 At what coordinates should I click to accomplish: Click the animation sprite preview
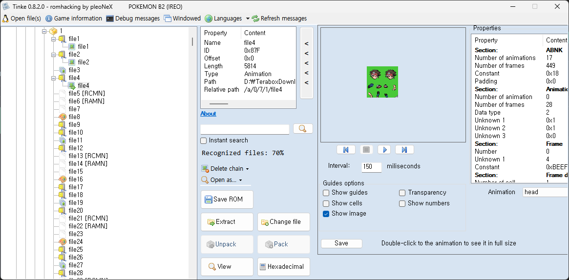(x=382, y=82)
